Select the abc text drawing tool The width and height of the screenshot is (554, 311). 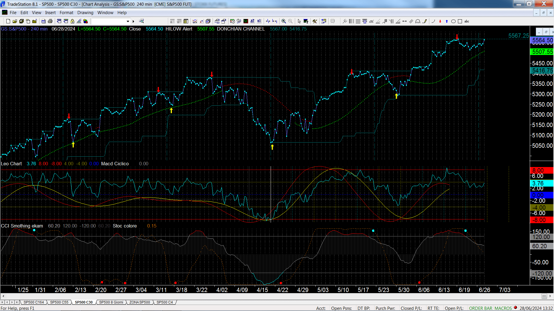pos(467,21)
